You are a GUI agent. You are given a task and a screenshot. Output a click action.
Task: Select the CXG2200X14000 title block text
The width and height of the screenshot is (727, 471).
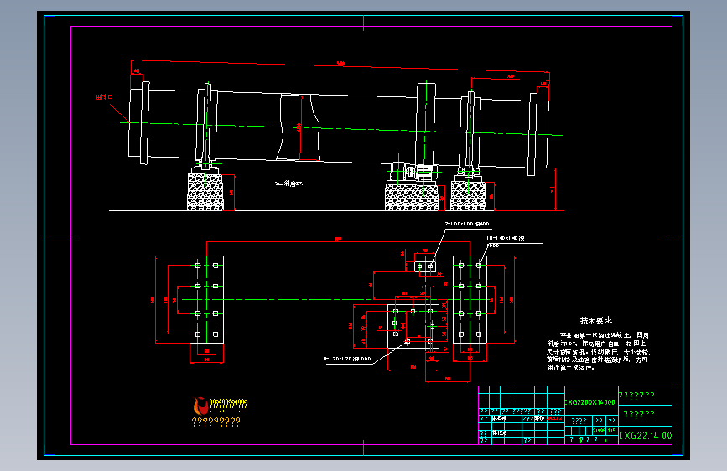pyautogui.click(x=589, y=402)
